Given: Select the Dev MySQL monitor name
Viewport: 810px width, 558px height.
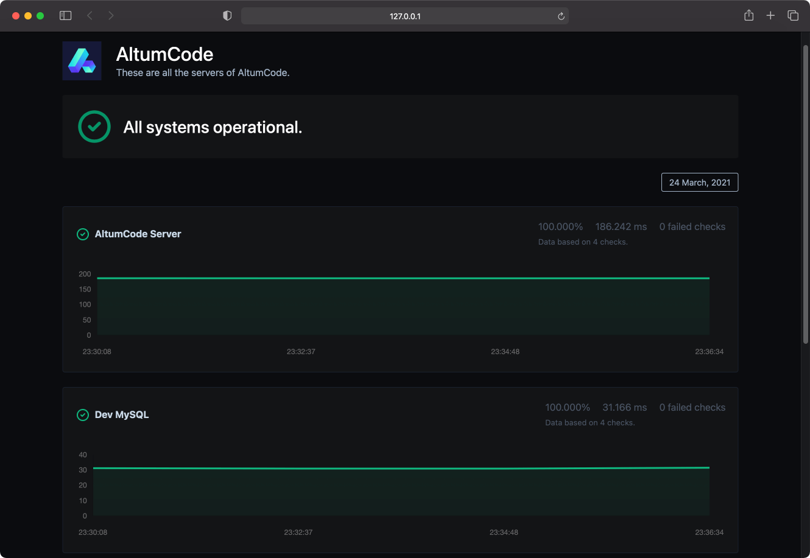Looking at the screenshot, I should click(122, 415).
